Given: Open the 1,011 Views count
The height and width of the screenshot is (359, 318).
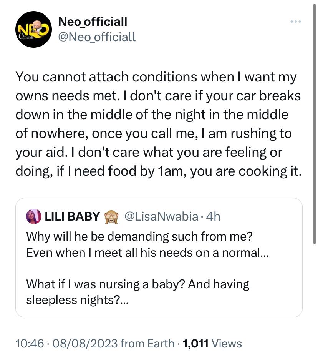Looking at the screenshot, I should pyautogui.click(x=212, y=343).
